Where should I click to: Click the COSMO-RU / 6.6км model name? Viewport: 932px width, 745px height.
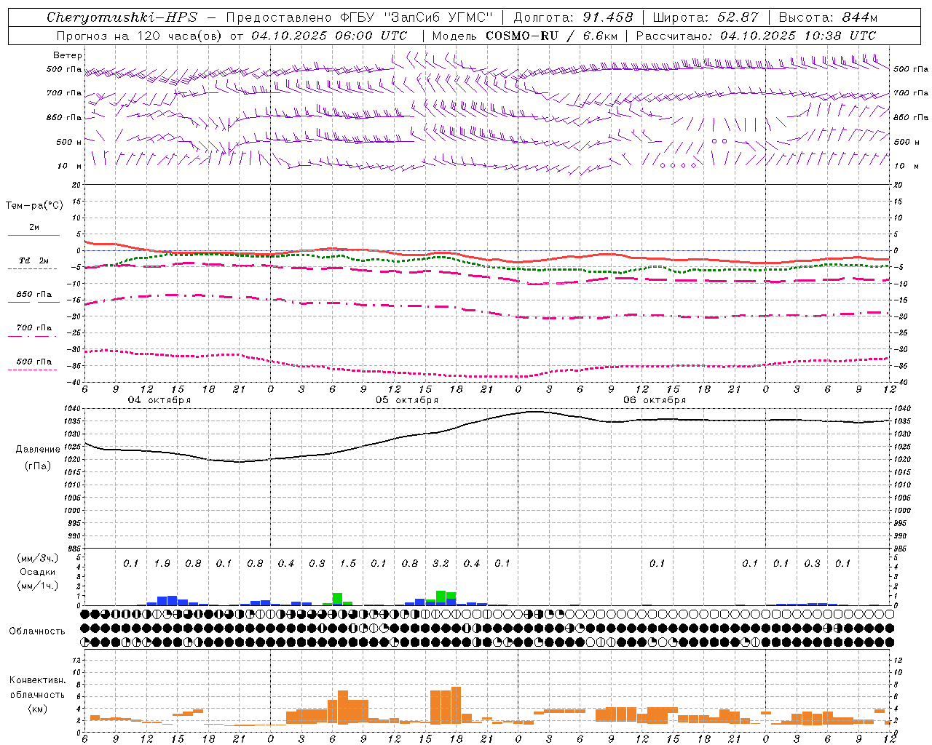coord(551,36)
